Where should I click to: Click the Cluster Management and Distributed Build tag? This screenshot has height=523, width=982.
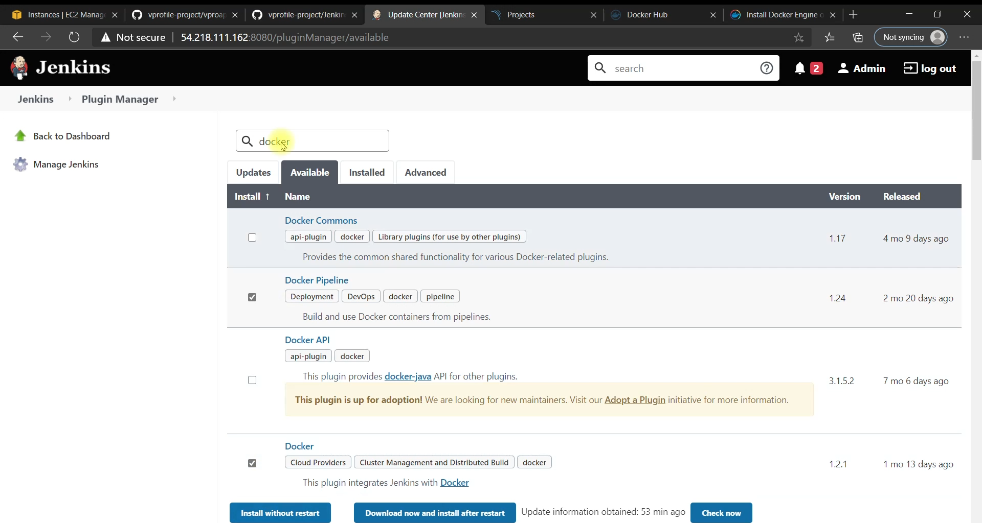434,463
